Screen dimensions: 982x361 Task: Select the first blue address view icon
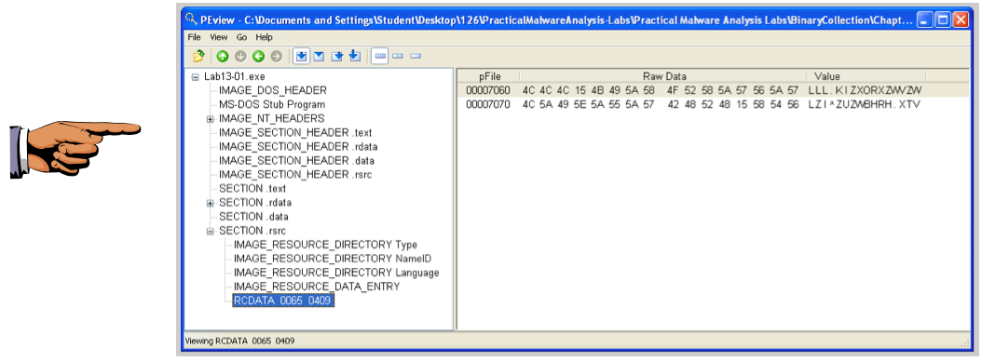[301, 57]
